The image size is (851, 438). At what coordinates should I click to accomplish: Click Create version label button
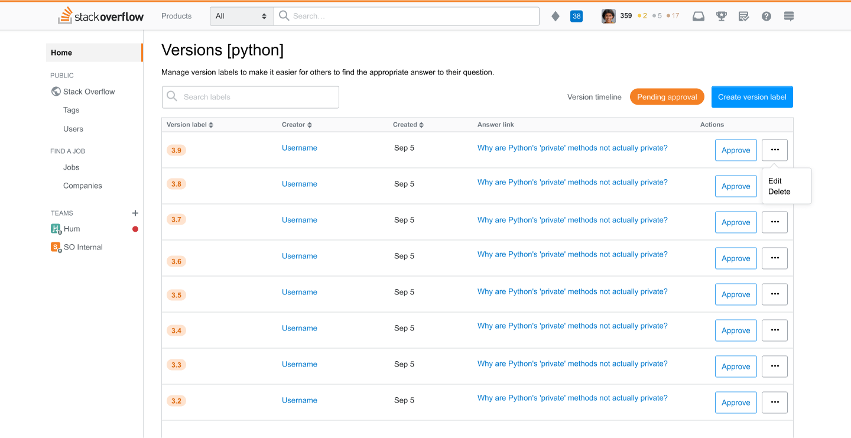pyautogui.click(x=752, y=97)
